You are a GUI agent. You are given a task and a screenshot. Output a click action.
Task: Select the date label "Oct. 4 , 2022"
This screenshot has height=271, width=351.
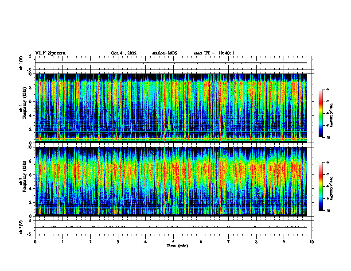pos(124,53)
